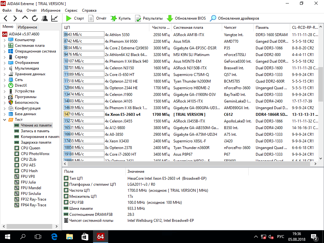This screenshot has height=243, width=324.
Task: Click the chart graph toolbar icon
Action: click(54, 18)
